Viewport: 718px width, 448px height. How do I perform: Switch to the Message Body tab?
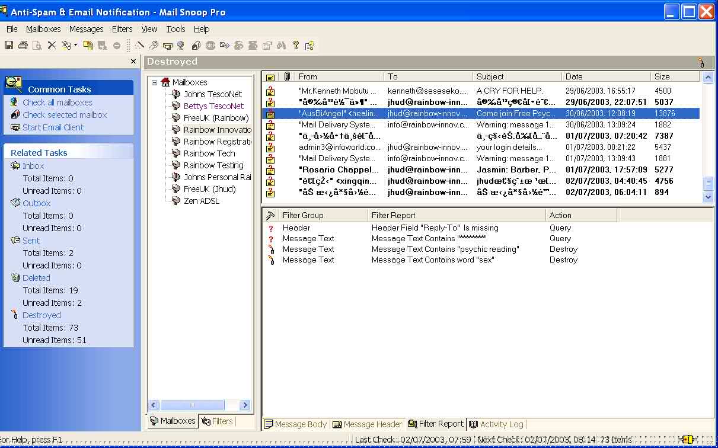296,424
